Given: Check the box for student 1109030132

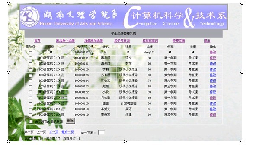Looking at the screenshot, I should click(30, 53).
